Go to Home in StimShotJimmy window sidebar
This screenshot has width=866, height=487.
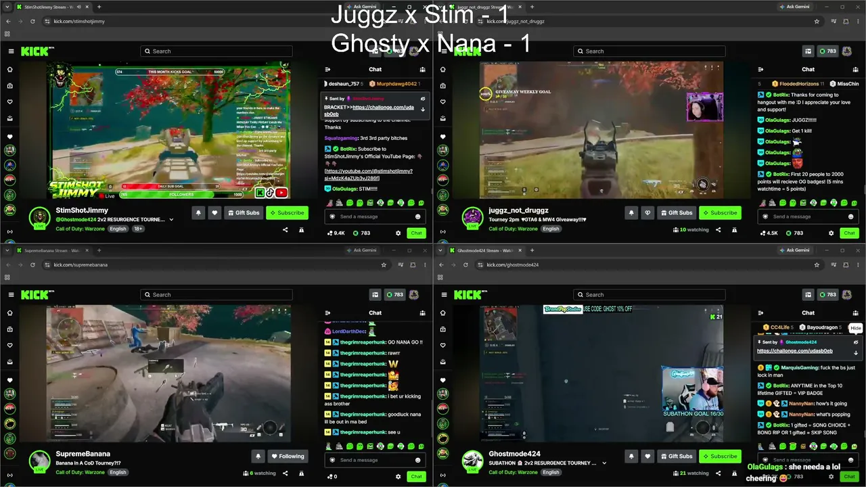point(10,69)
